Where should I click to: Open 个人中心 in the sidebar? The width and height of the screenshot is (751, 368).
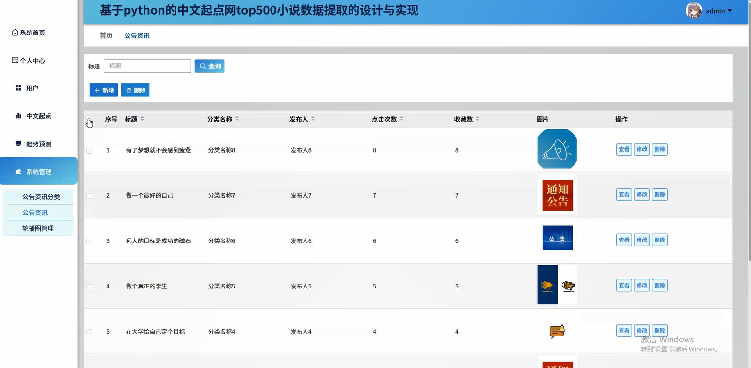click(28, 61)
